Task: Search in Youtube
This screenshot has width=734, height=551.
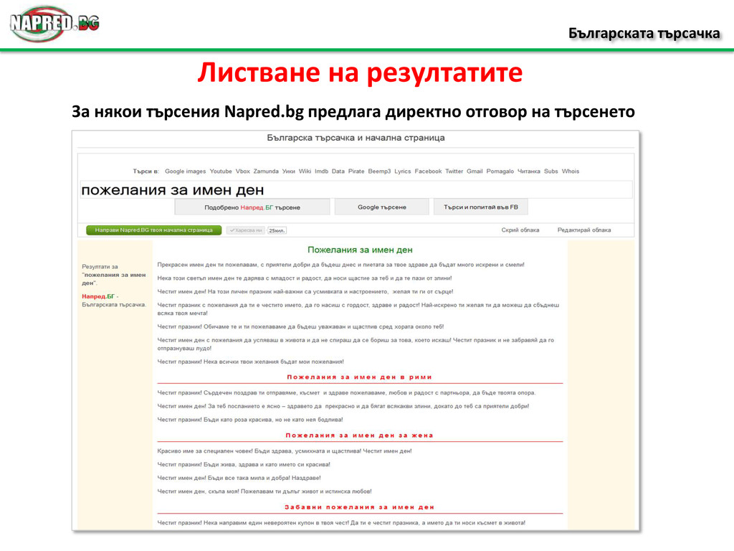Action: point(221,171)
